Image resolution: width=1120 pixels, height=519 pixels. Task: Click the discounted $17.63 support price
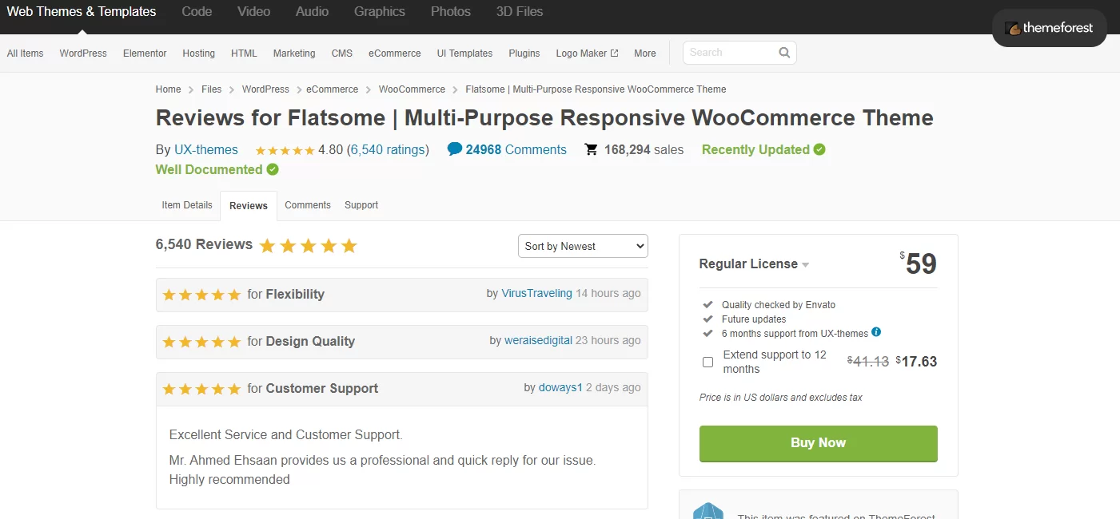[x=916, y=362]
